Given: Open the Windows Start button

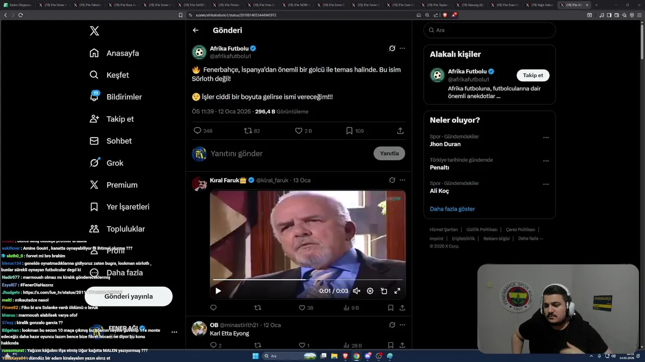Looking at the screenshot, I should coord(255,356).
